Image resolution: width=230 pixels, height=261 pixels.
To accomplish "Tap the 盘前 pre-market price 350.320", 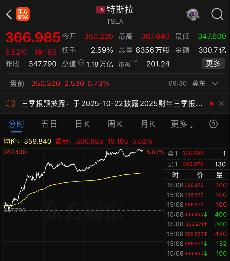I will coord(46,83).
